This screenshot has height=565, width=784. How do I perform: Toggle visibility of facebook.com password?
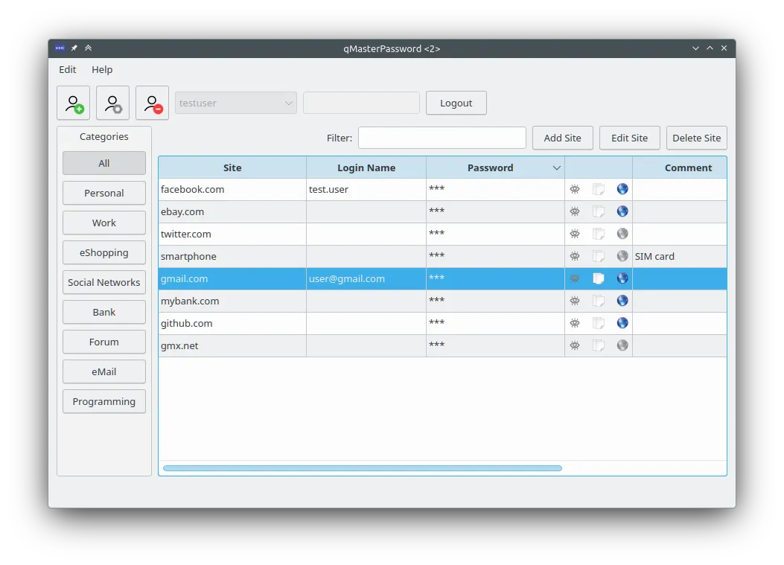click(575, 189)
